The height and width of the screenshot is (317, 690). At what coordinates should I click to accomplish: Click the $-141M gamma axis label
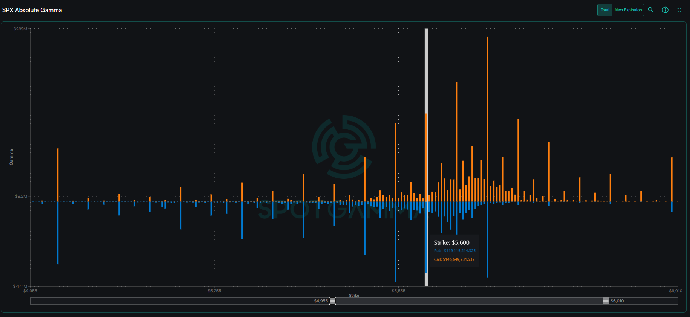tap(20, 286)
